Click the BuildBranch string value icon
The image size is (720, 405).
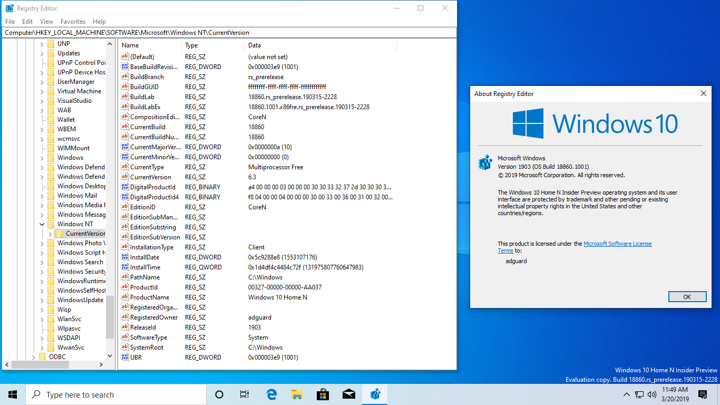pos(125,76)
